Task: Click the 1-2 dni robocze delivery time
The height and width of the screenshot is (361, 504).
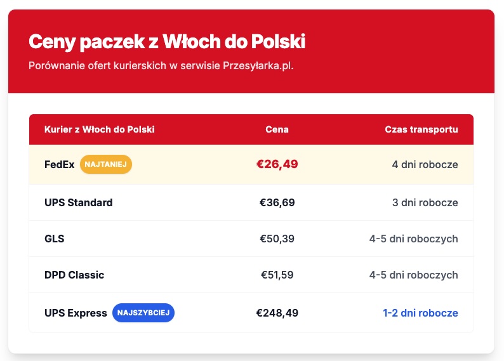Action: [x=420, y=313]
